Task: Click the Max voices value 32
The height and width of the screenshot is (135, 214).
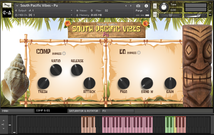Action: pyautogui.click(x=106, y=10)
